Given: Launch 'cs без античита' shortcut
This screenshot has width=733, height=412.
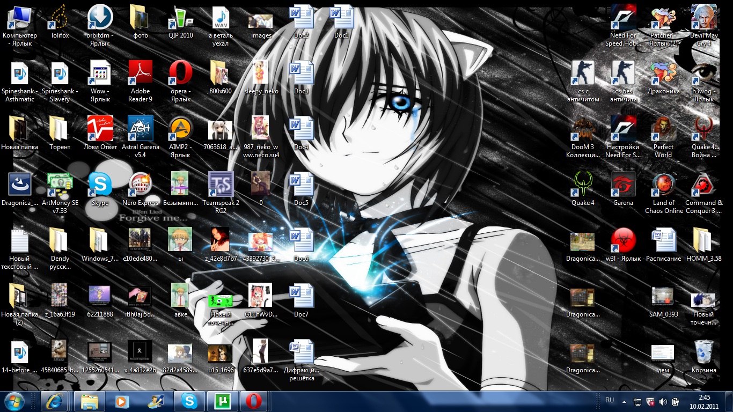Looking at the screenshot, I should pyautogui.click(x=623, y=73).
